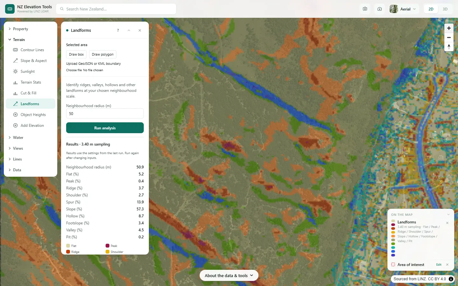The height and width of the screenshot is (286, 458).
Task: Zoom in on the map
Action: [449, 28]
